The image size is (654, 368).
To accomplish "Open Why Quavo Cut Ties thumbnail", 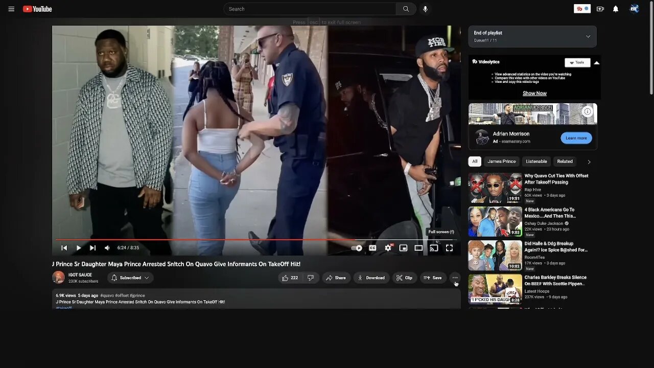I will [495, 188].
